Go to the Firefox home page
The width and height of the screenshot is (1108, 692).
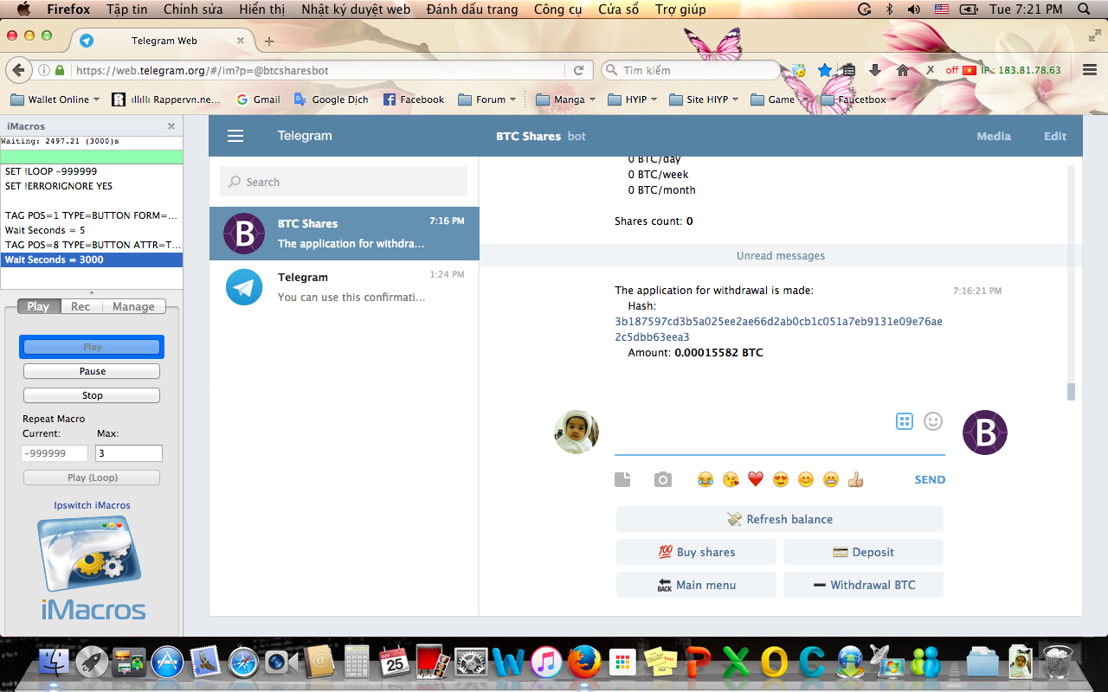(x=903, y=70)
